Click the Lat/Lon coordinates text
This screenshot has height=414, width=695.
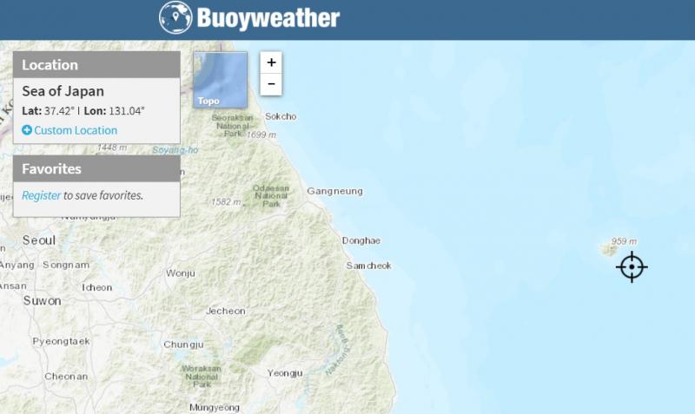click(x=83, y=111)
